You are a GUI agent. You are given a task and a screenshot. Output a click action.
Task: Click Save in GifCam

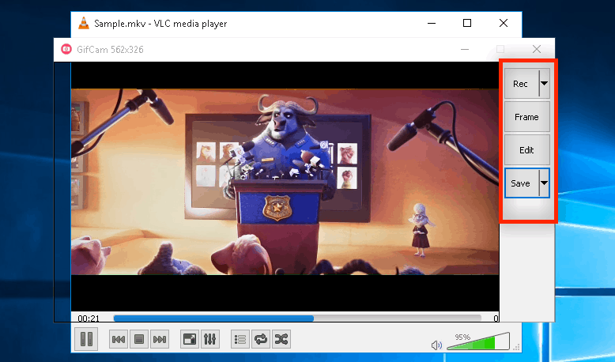tap(521, 183)
